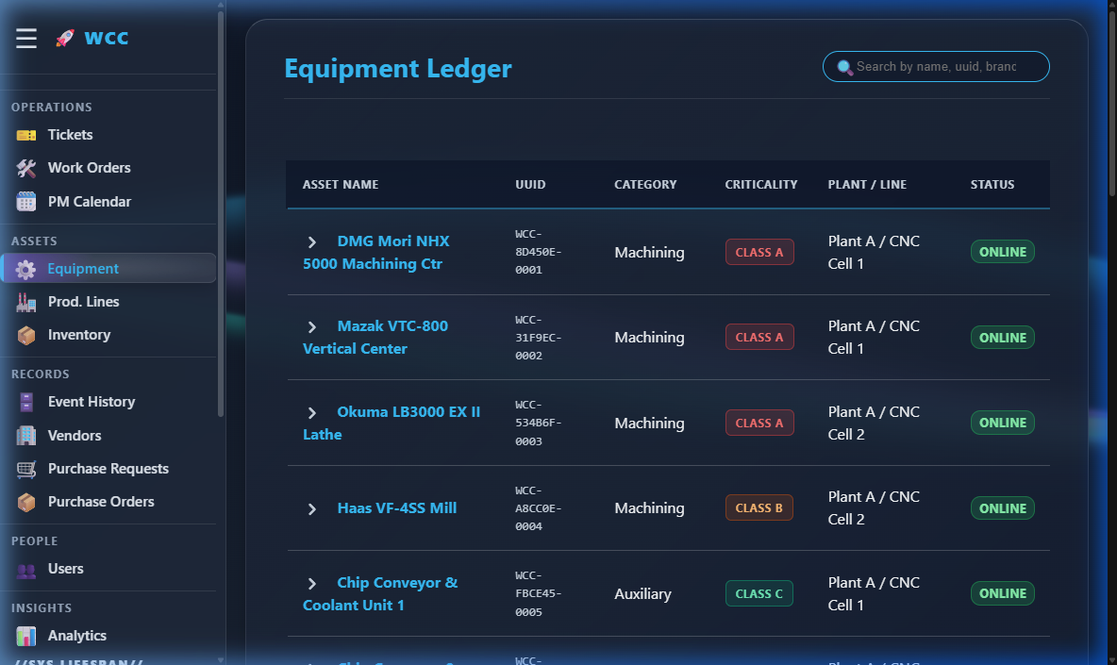The width and height of the screenshot is (1117, 665).
Task: Click UUID WCC-A8CC0E-0004
Action: click(x=539, y=508)
